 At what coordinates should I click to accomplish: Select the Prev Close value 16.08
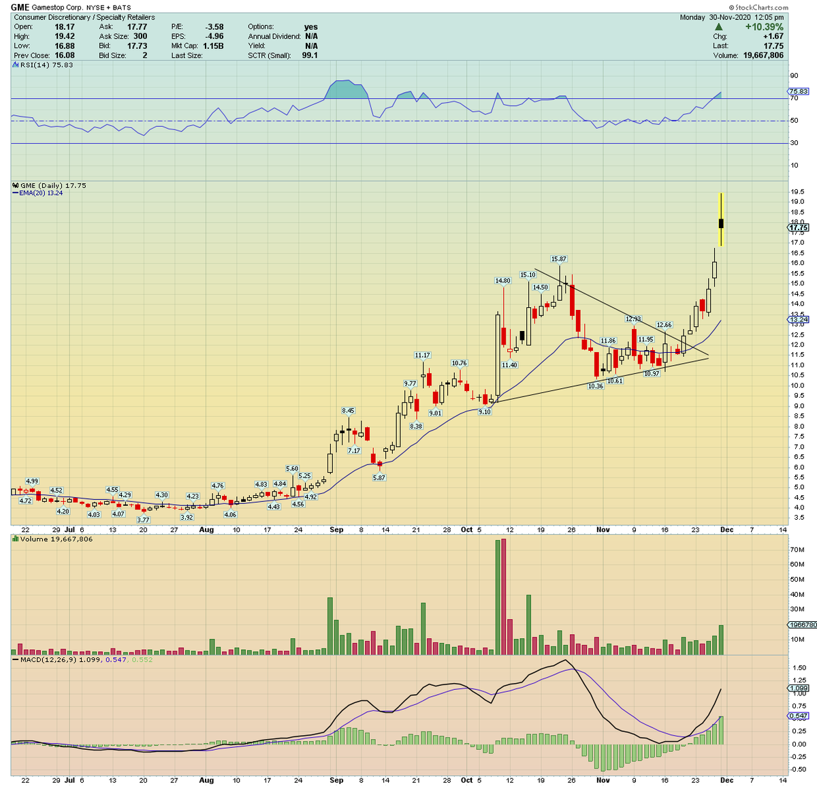point(65,55)
